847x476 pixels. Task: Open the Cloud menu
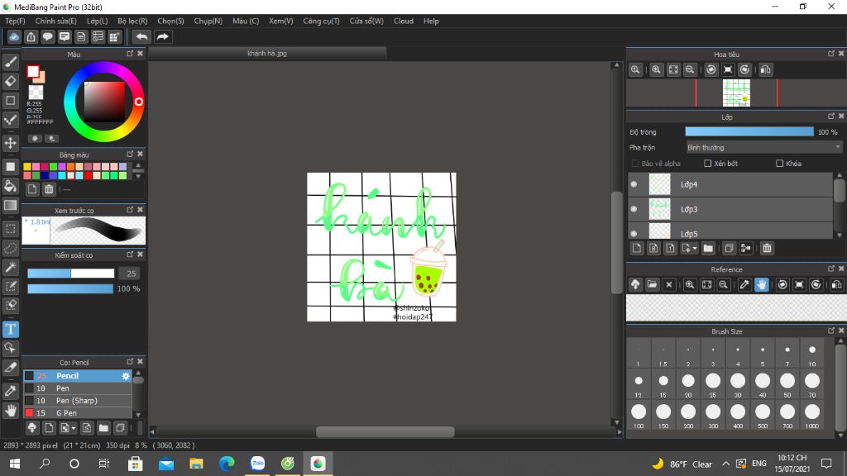(x=404, y=21)
